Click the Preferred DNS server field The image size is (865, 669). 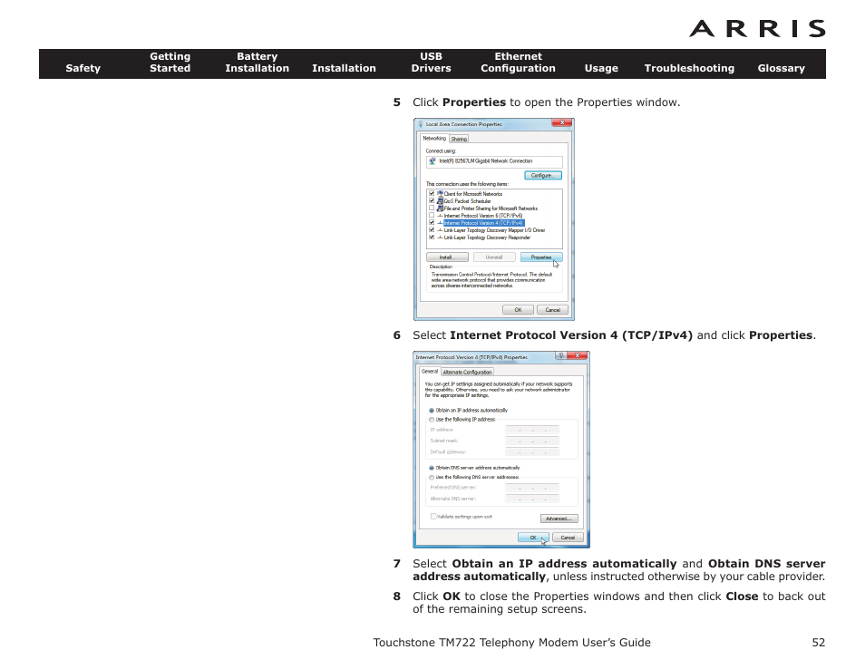point(532,488)
